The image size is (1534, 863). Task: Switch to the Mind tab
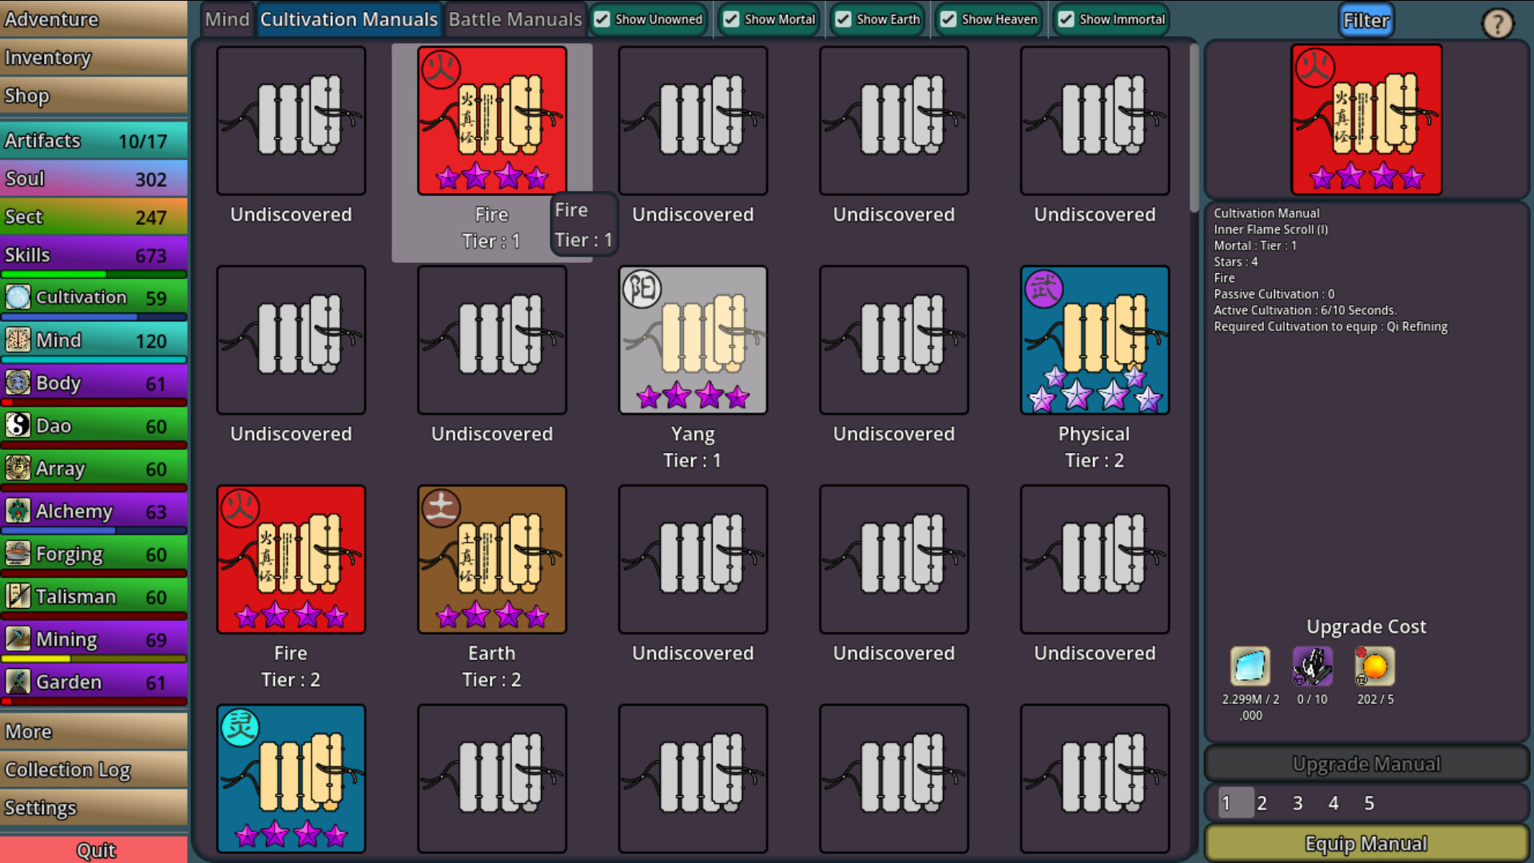tap(227, 18)
